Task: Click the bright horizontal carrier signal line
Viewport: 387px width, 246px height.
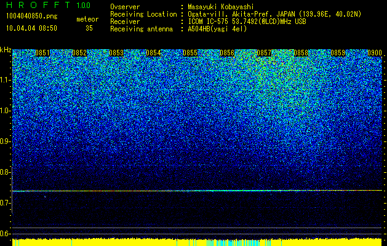Action: tap(197, 191)
